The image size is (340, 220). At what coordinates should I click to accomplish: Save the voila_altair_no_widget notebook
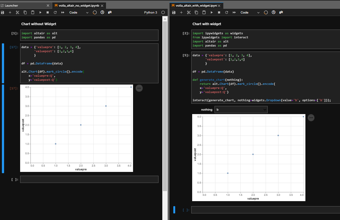(x=3, y=12)
